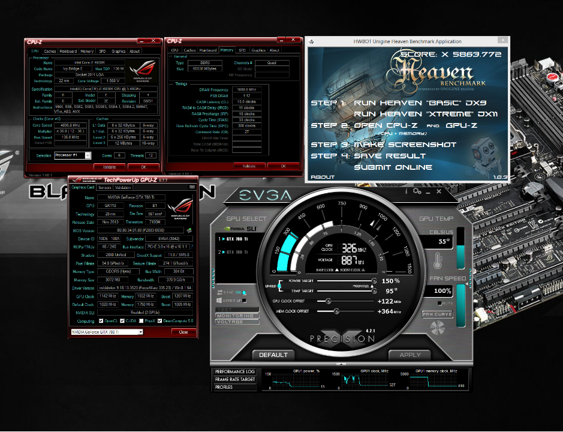
Task: Click the BIOS save chip icon in GPU-Z
Action: (189, 230)
